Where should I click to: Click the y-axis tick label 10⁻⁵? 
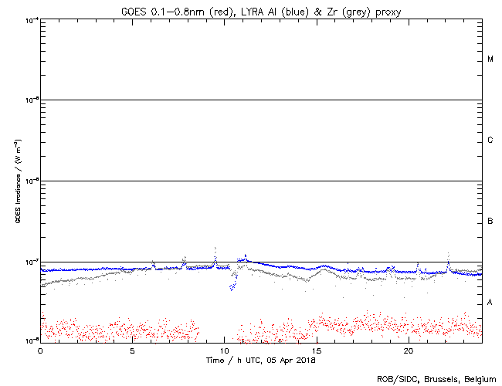[x=32, y=100]
